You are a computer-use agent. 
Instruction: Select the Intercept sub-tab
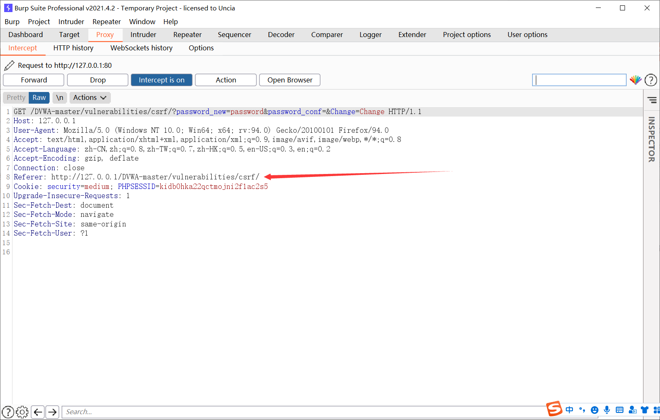click(x=23, y=48)
